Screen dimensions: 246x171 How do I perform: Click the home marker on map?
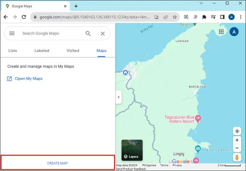[125, 73]
